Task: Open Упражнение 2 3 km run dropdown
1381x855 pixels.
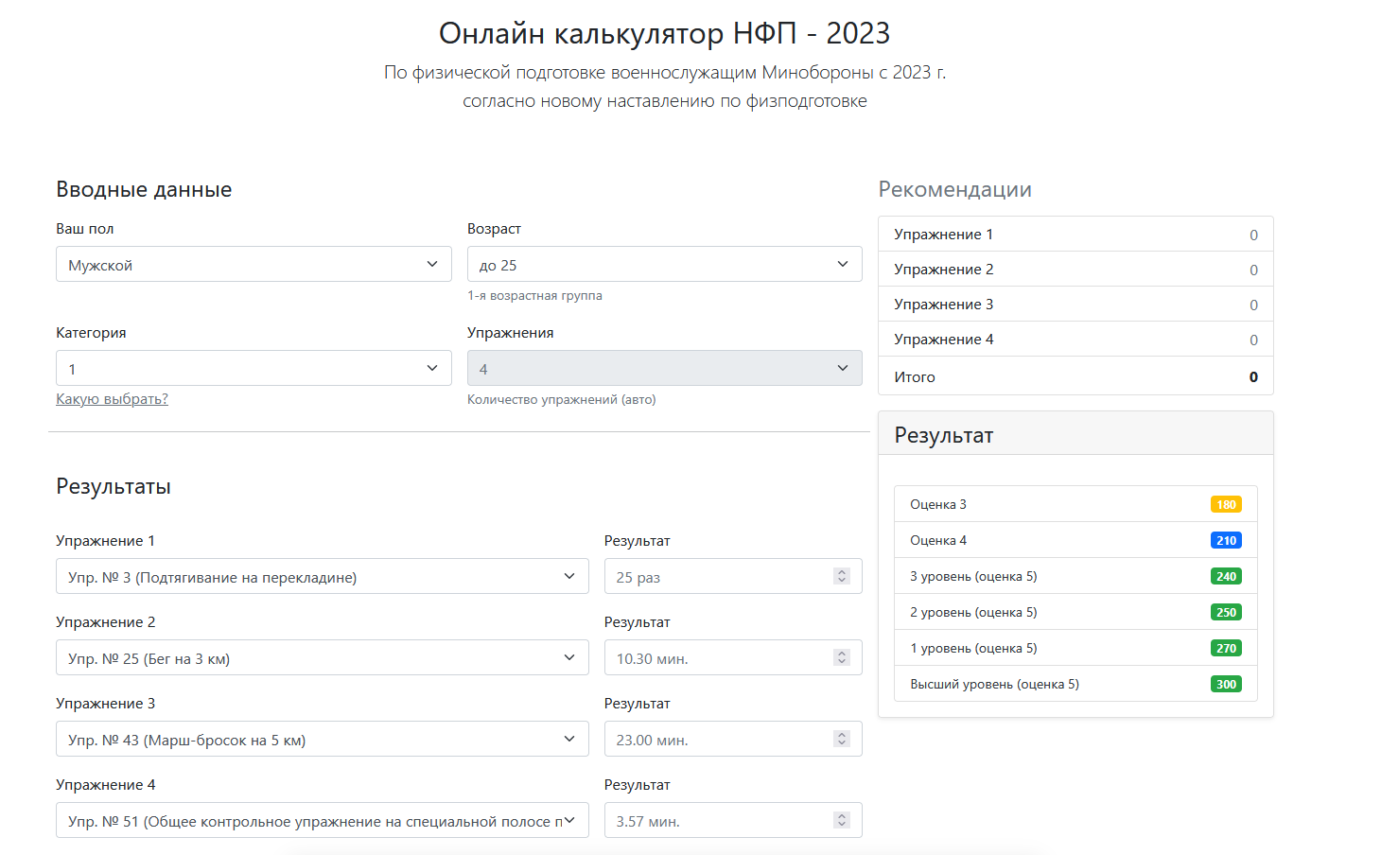Action: tap(322, 657)
